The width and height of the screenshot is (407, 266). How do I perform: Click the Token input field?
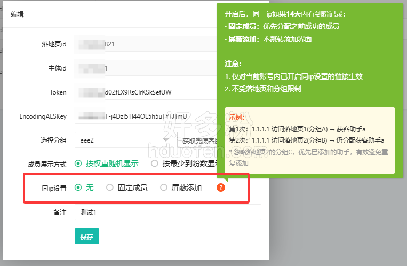[x=145, y=92]
